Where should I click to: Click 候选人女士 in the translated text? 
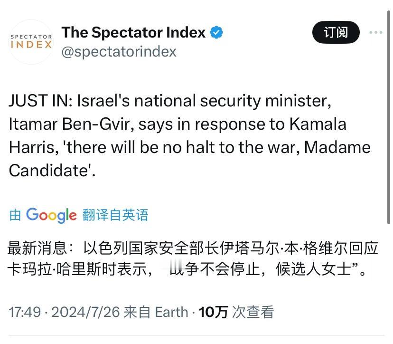313,272
